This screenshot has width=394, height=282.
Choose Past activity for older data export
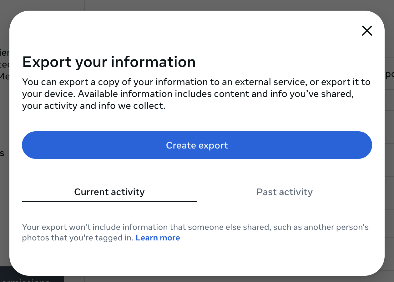click(284, 192)
